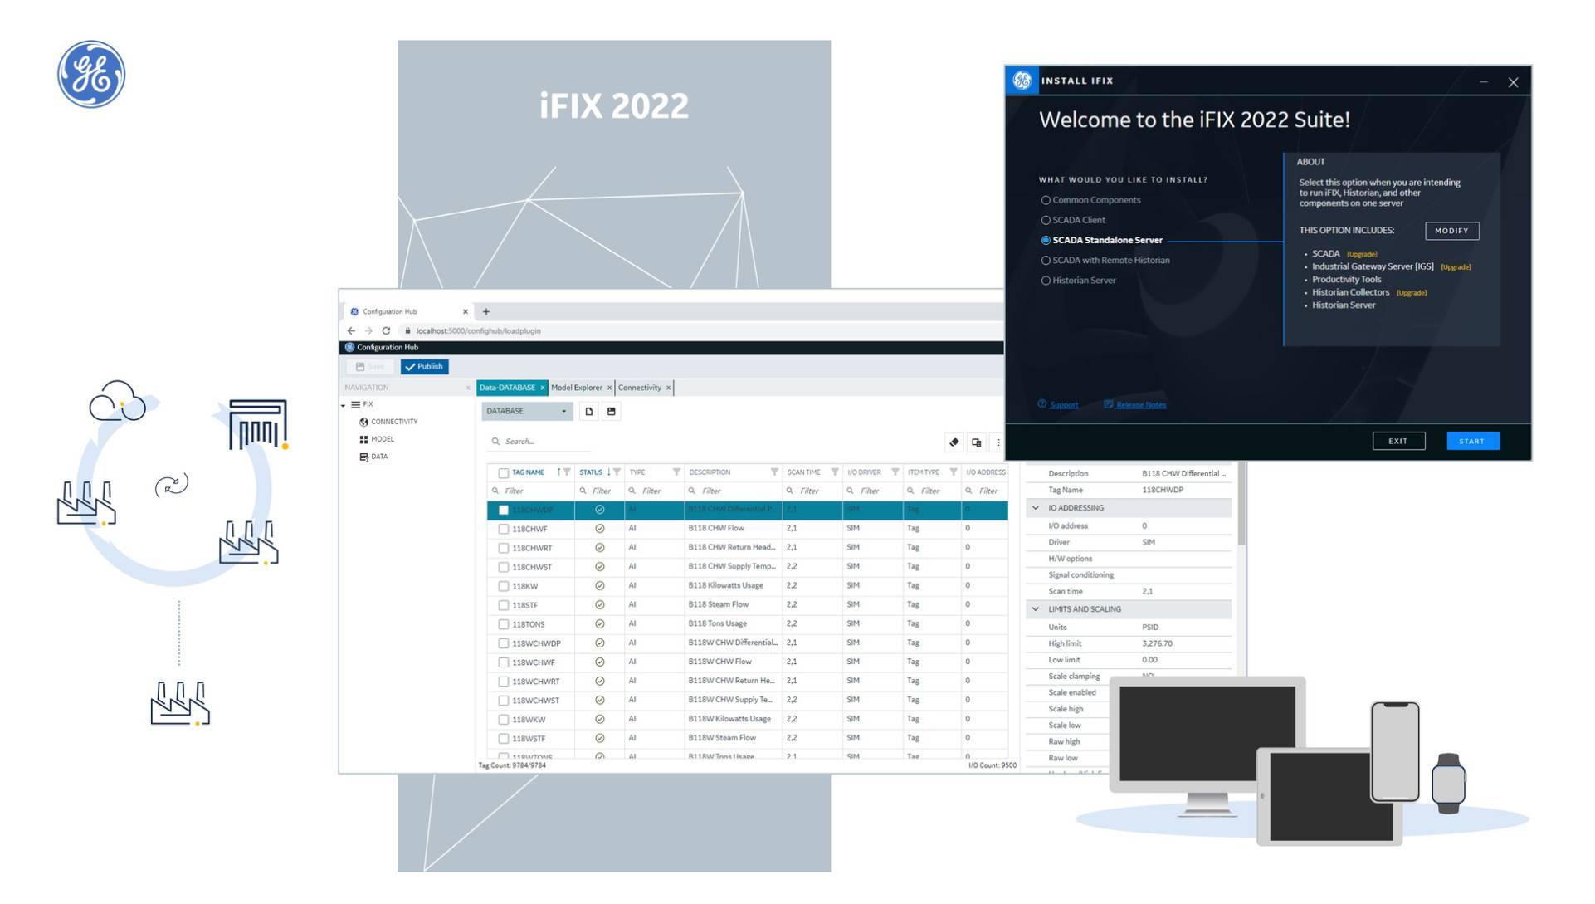Click the EXIT button in the installer
Viewport: 1595px width, 904px height.
pyautogui.click(x=1400, y=442)
